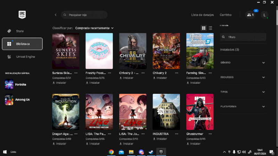Open Steam from taskbar
The image size is (278, 156).
coord(151,152)
